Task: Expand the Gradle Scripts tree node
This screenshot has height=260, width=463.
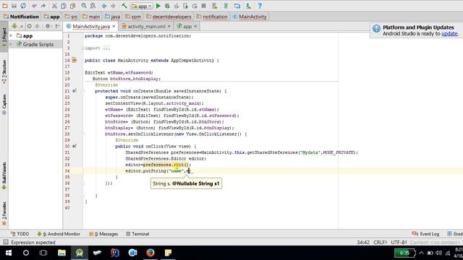Action: [x=12, y=44]
